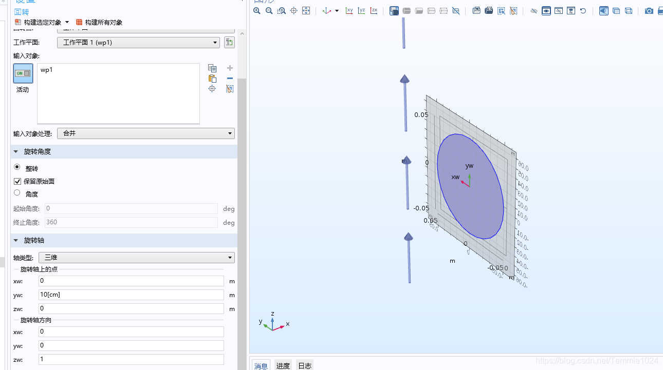Click the Select Box icon
Viewport: 663px width, 370px height.
(x=476, y=11)
